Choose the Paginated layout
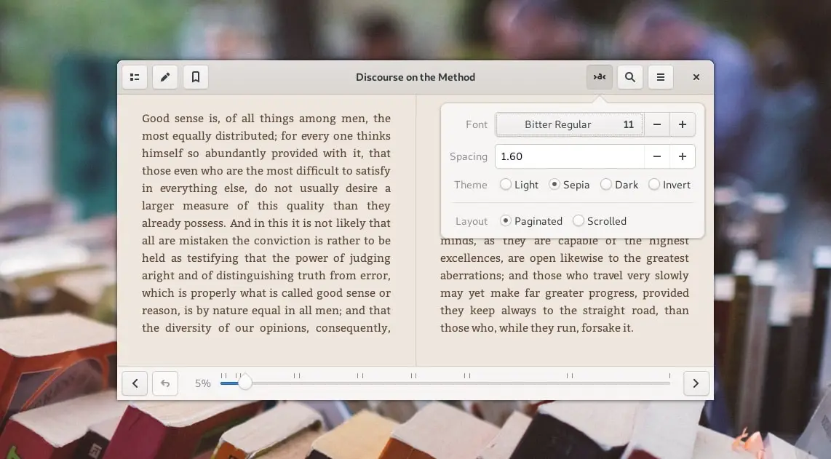Viewport: 831px width, 459px height. (x=531, y=221)
